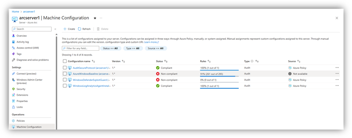Click the Overview sidebar icon
Viewport: 352px width, 138px height.
(x=13, y=36)
